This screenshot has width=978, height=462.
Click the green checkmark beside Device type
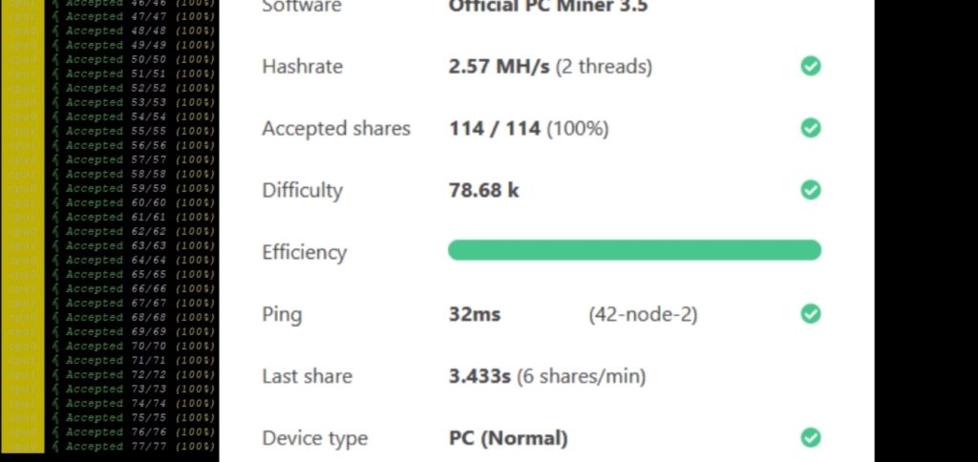810,438
